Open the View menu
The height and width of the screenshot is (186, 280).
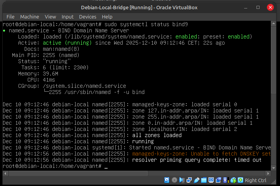coord(50,17)
